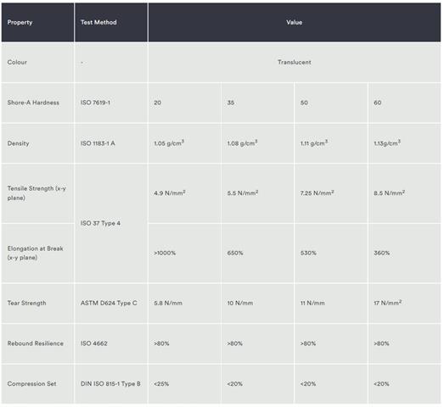This screenshot has height=407, width=444.
Task: Click the hardness value 60 cell
Action: (404, 103)
